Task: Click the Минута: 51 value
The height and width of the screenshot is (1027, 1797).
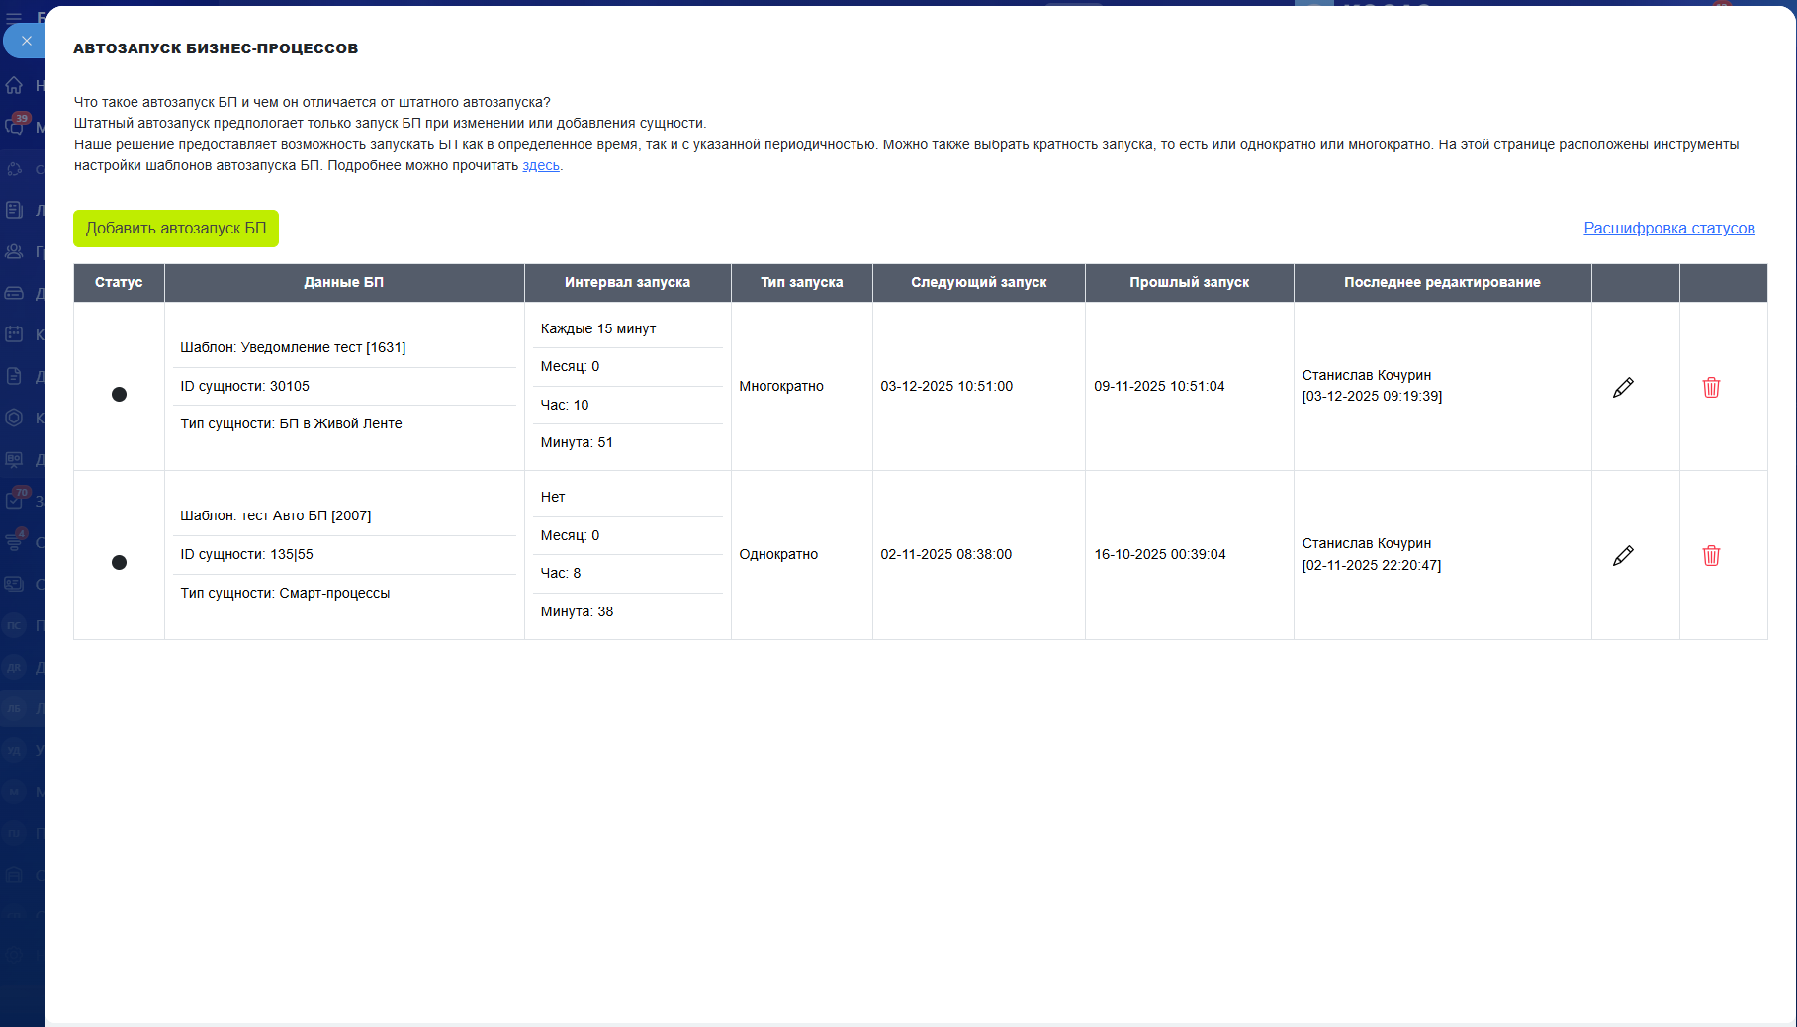Action: point(577,442)
